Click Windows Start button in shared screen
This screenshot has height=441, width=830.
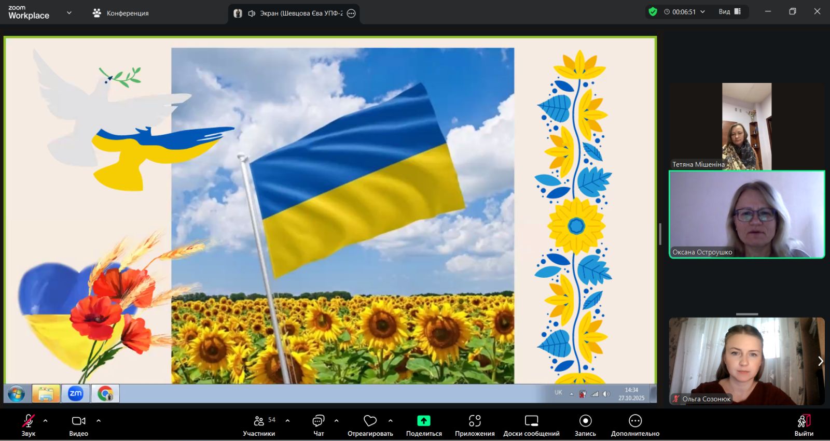pos(16,394)
